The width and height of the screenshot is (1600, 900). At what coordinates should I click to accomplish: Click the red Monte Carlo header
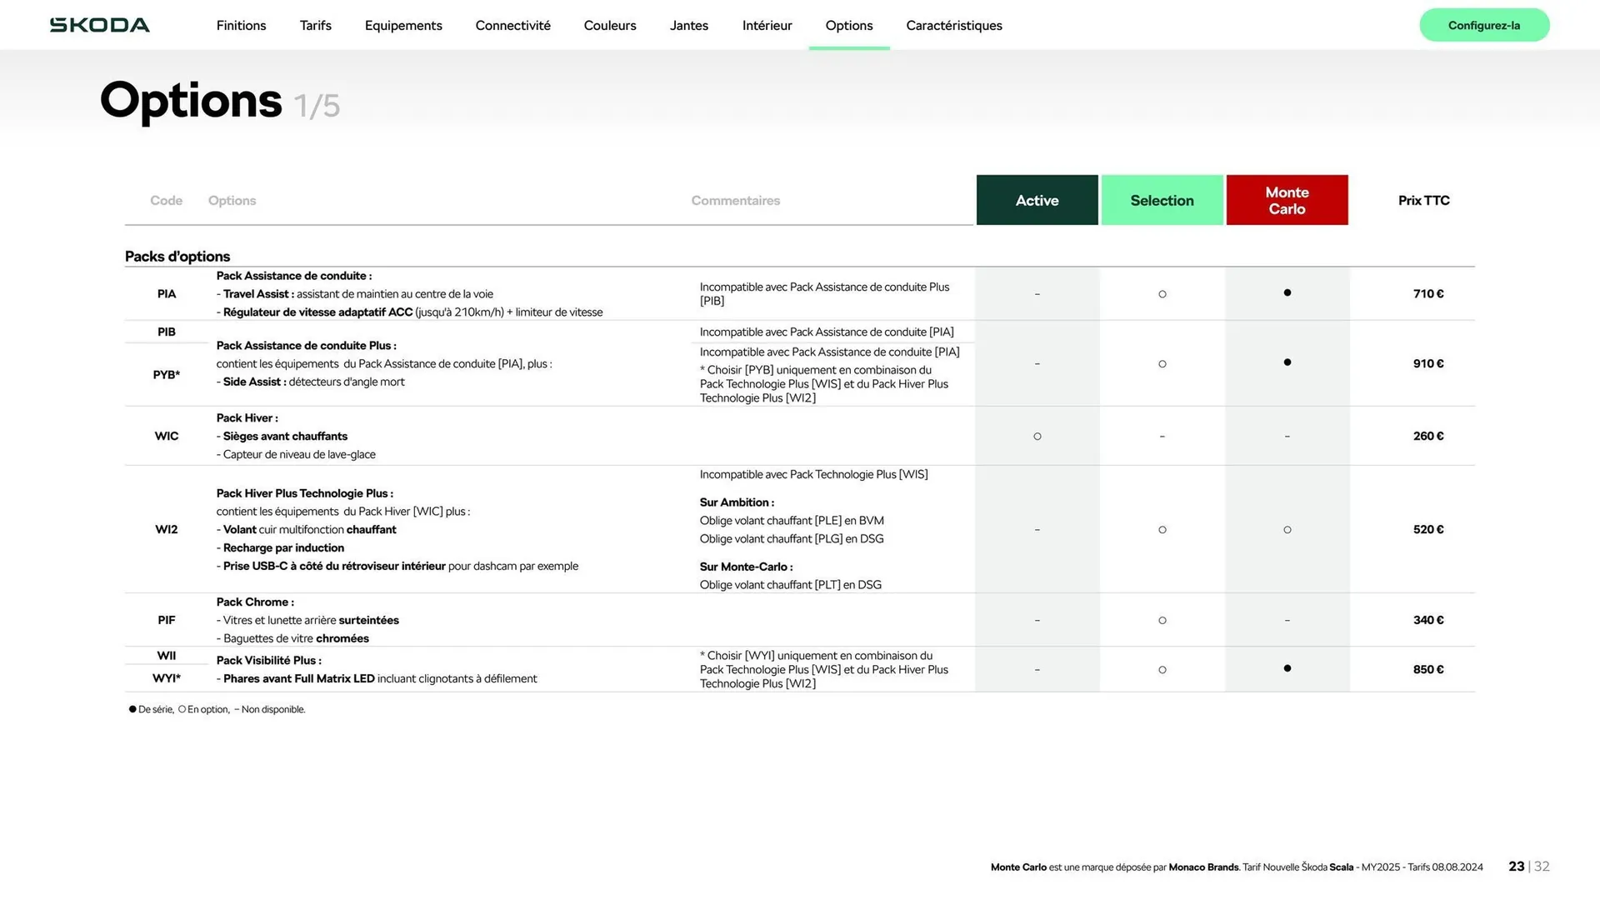pyautogui.click(x=1287, y=200)
